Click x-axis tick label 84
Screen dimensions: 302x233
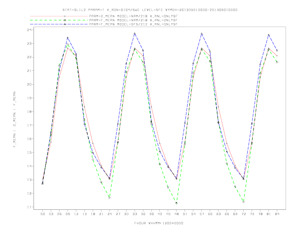[x=277, y=214]
